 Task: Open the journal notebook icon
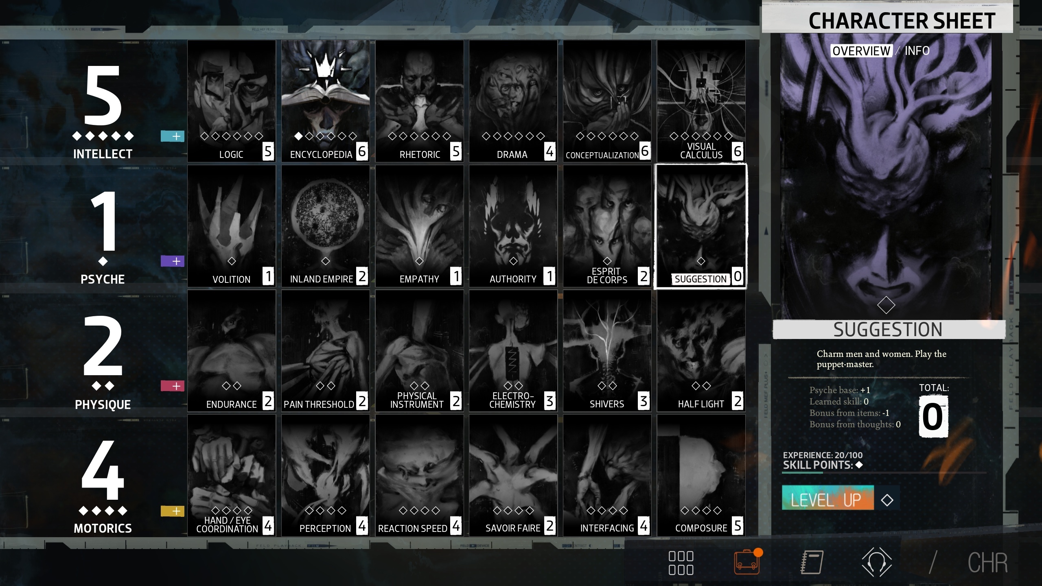(812, 562)
